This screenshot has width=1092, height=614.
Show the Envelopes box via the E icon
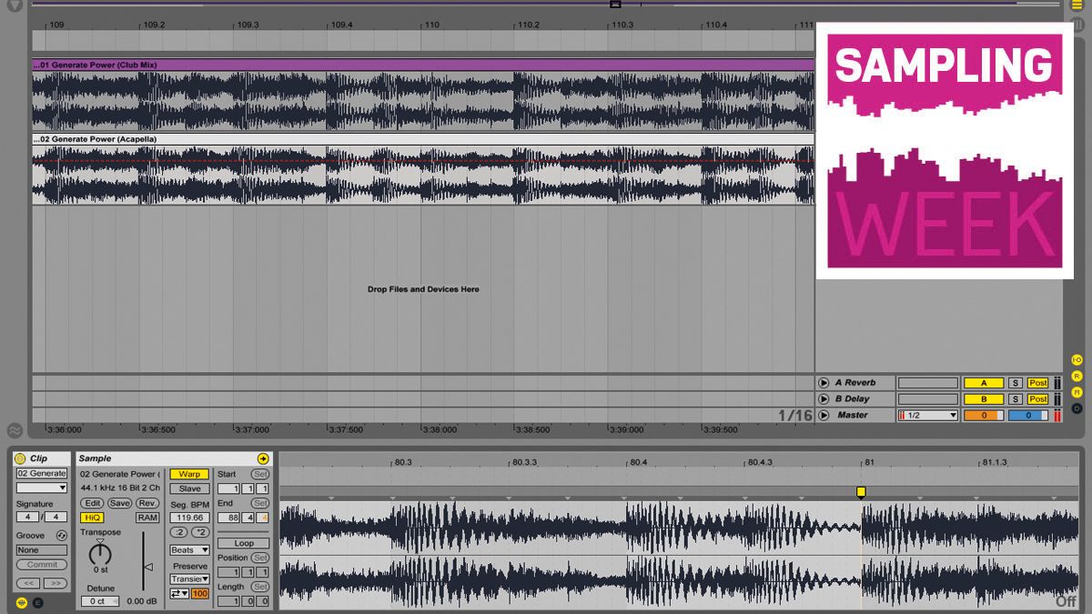[x=39, y=604]
